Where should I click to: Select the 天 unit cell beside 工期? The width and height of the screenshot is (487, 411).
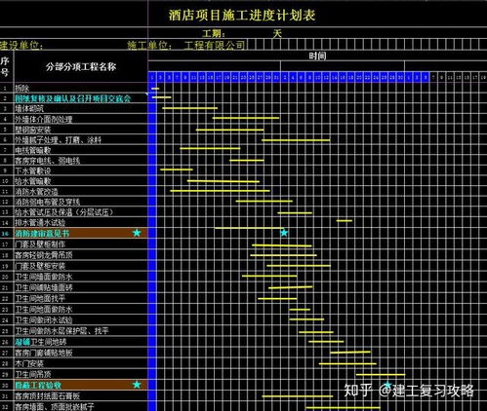[x=277, y=33]
